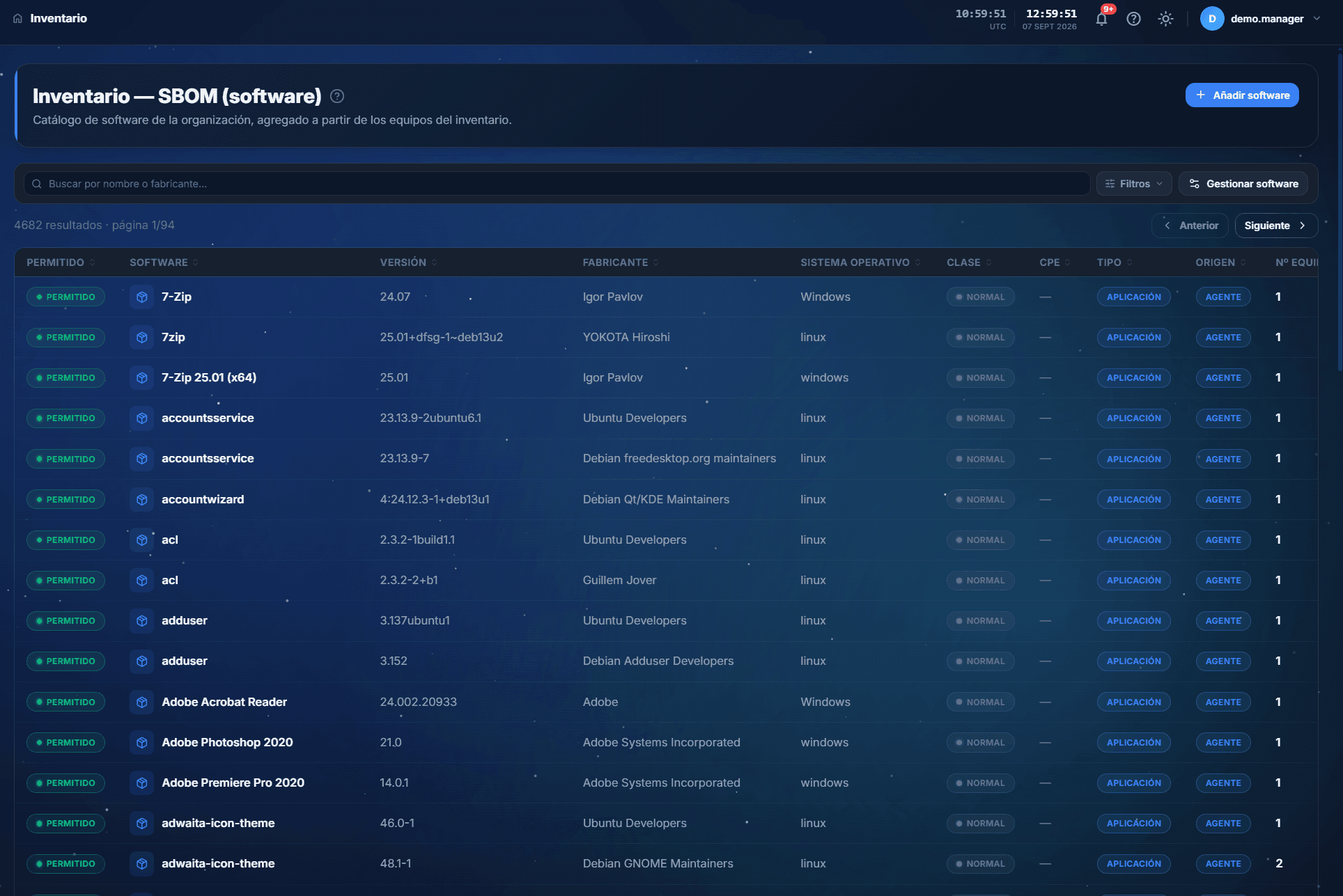The image size is (1343, 896).
Task: Sort by Origen column header
Action: click(x=1221, y=262)
